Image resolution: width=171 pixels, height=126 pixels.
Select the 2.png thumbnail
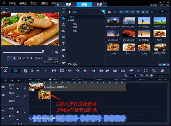[x=129, y=47]
